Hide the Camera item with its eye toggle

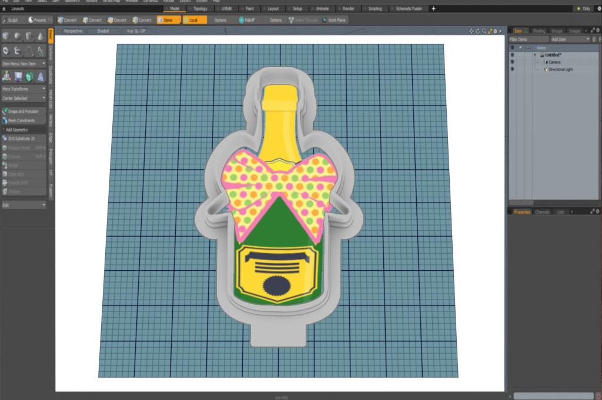[512, 62]
